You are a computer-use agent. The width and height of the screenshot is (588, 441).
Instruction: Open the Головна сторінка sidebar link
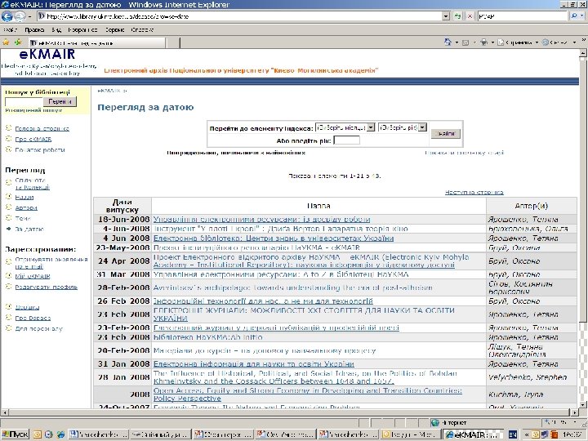pos(42,128)
